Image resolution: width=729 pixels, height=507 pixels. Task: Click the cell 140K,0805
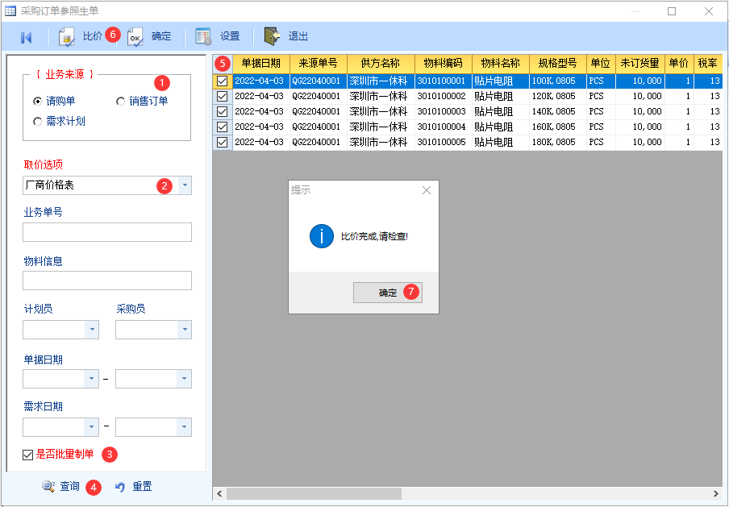click(x=558, y=111)
